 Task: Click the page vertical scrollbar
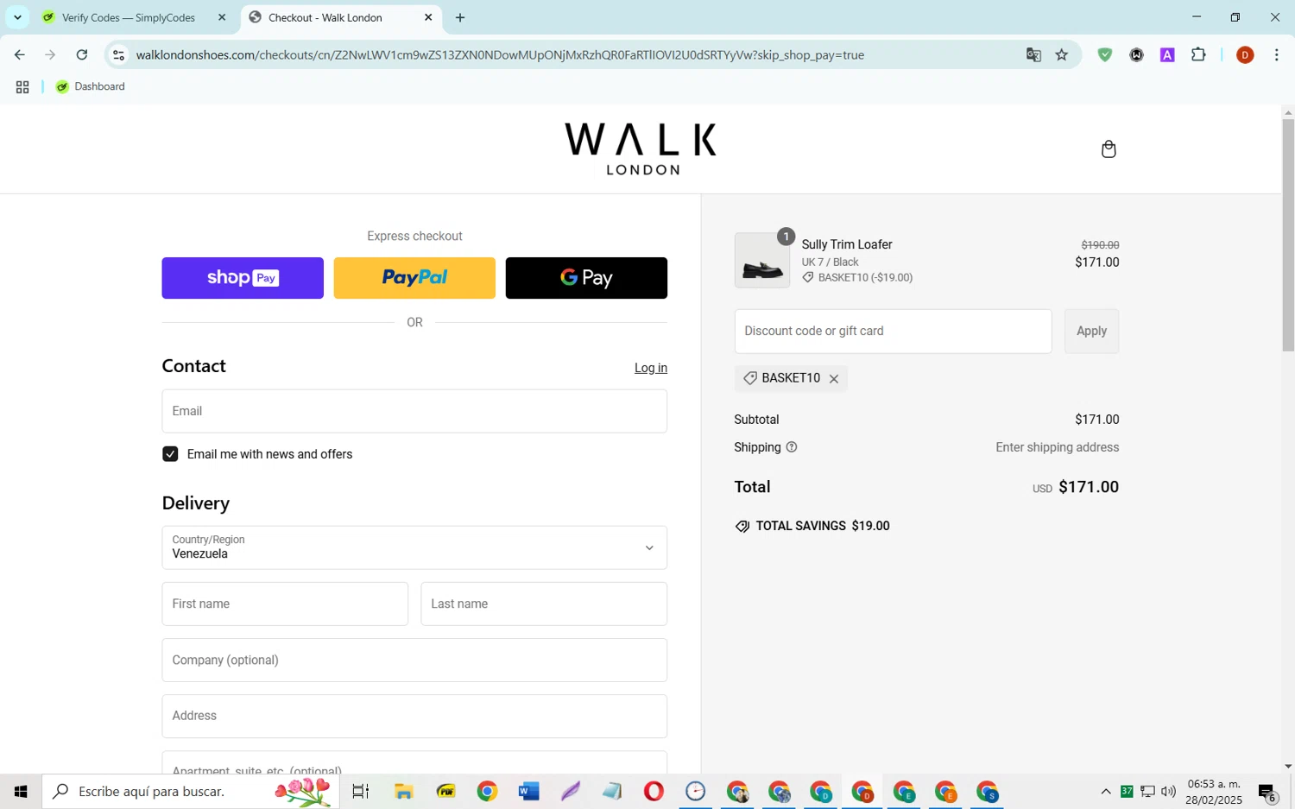[1288, 235]
